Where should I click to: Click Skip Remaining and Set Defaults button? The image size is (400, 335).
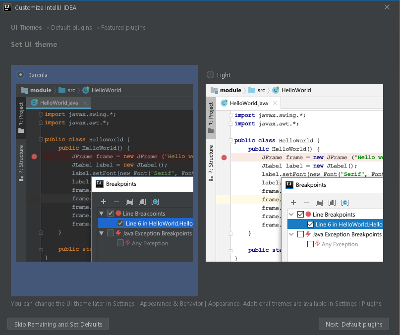[58, 324]
